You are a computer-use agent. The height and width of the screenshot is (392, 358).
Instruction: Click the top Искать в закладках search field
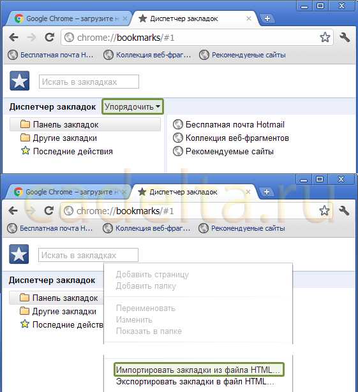pyautogui.click(x=89, y=82)
